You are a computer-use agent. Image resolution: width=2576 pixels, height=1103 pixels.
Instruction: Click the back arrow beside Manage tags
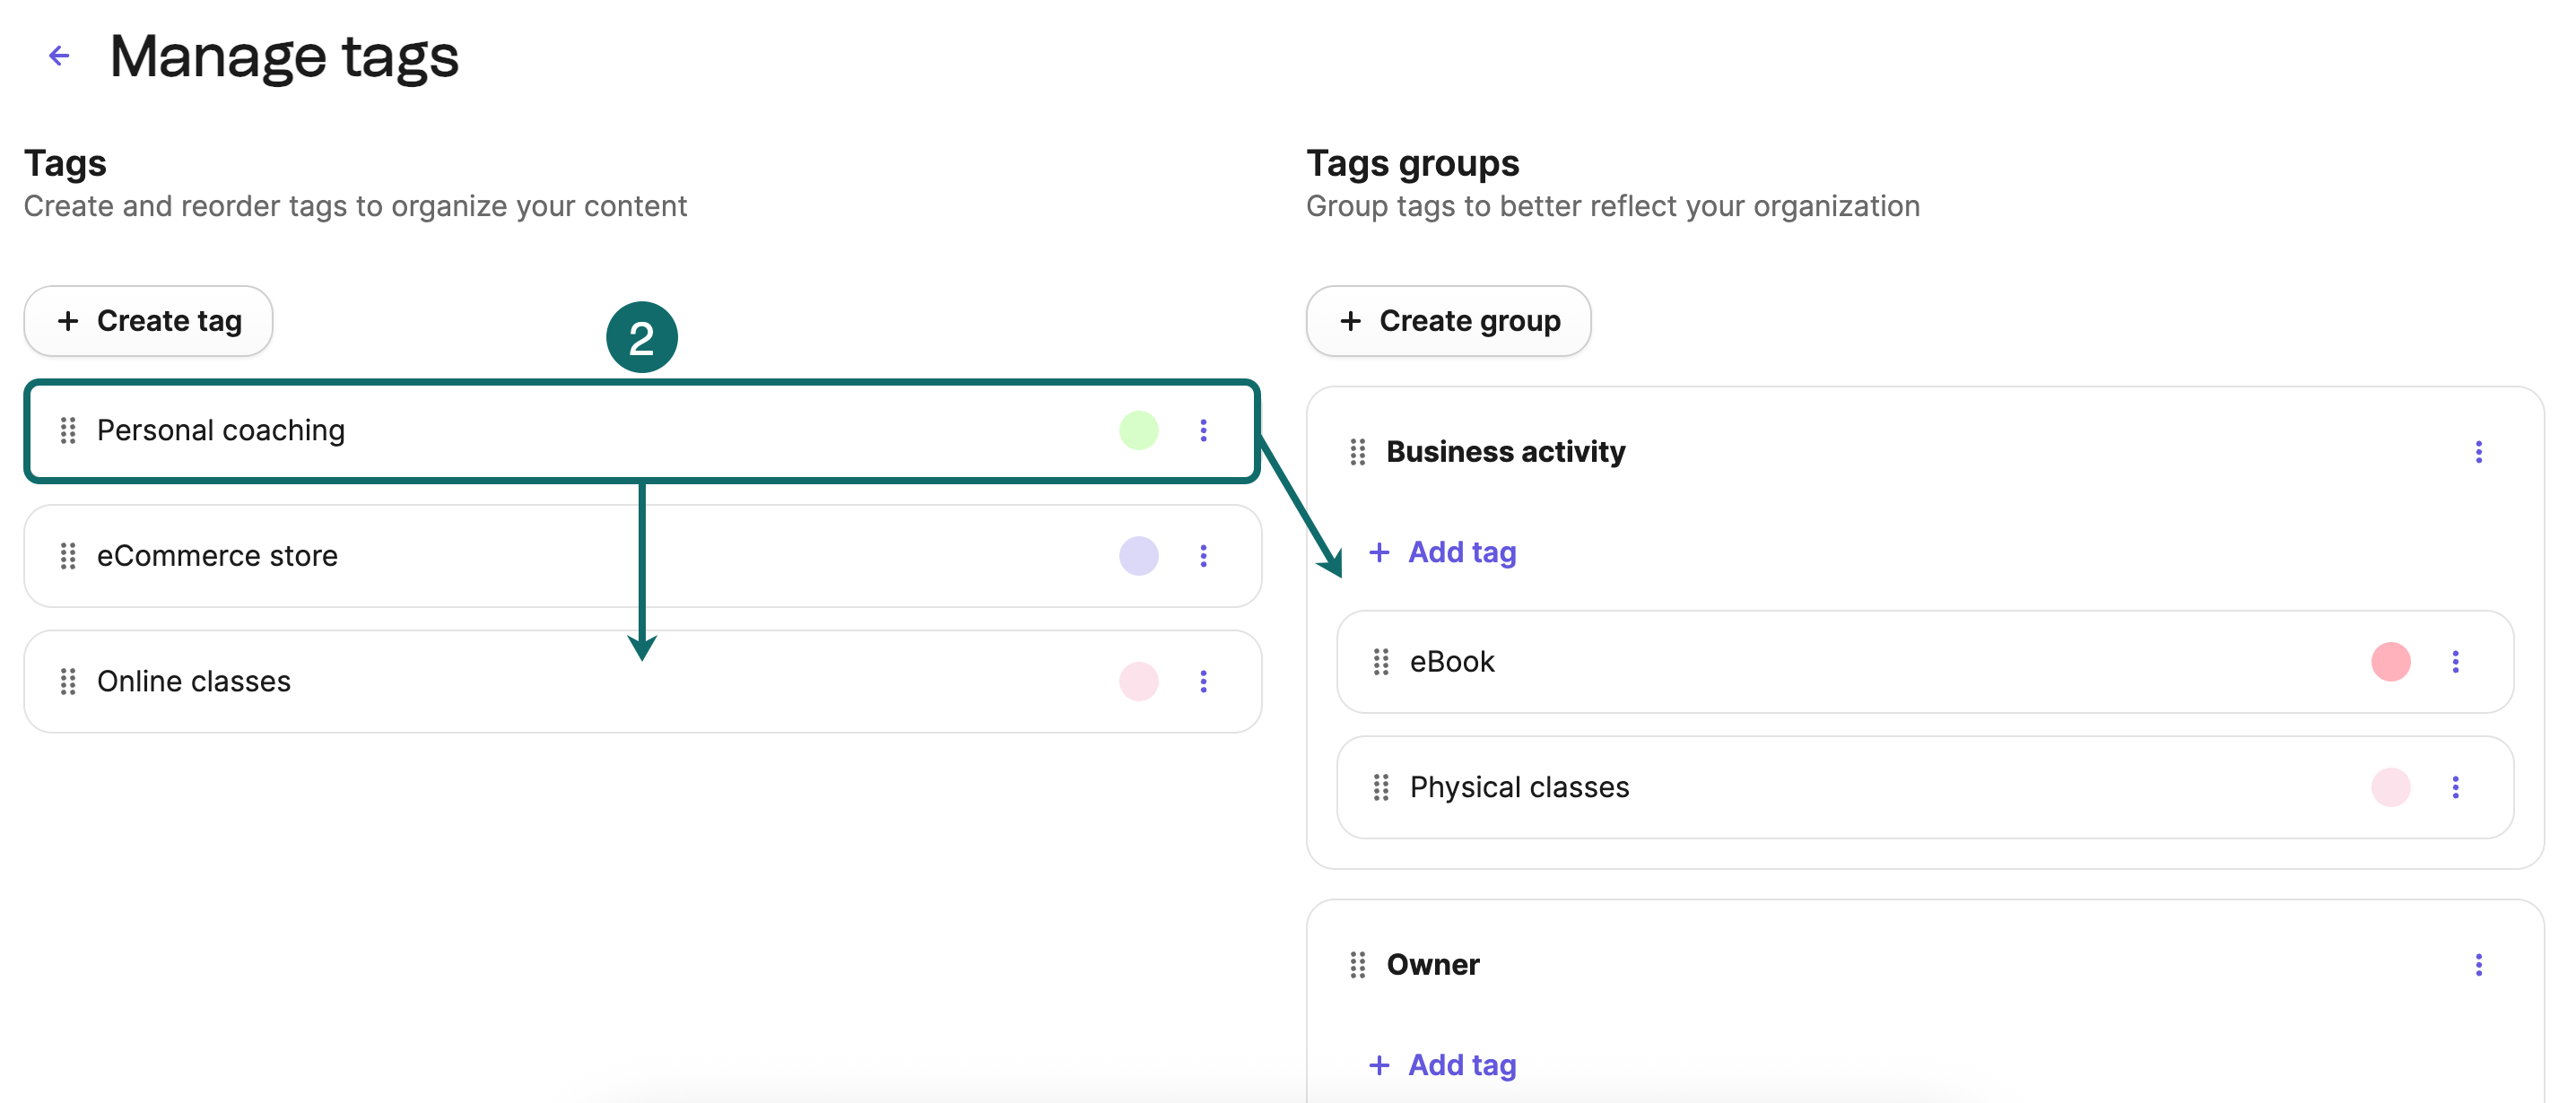pyautogui.click(x=59, y=55)
